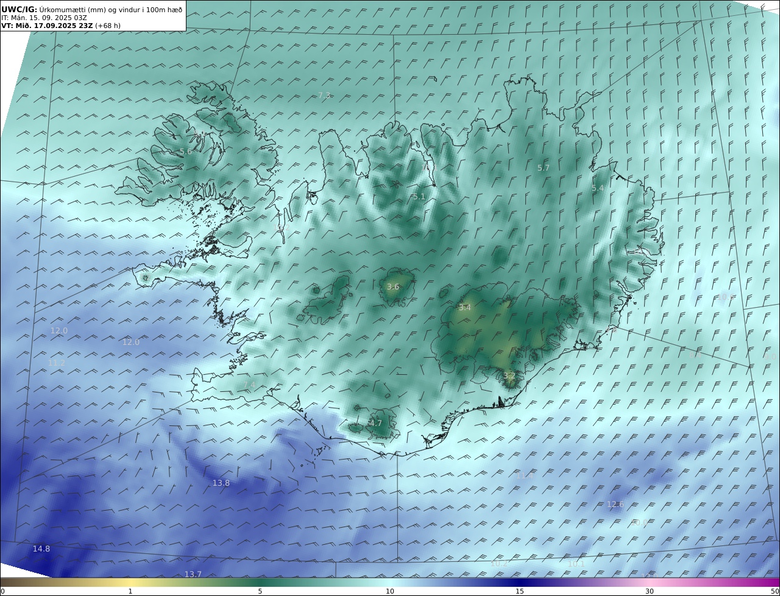Click the 7.3 value north of Iceland

[x=324, y=95]
